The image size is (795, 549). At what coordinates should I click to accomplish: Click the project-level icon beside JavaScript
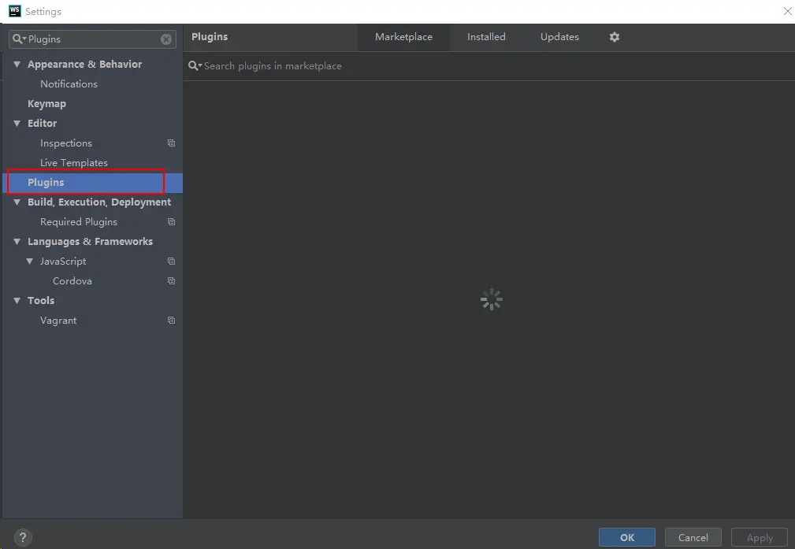[172, 261]
